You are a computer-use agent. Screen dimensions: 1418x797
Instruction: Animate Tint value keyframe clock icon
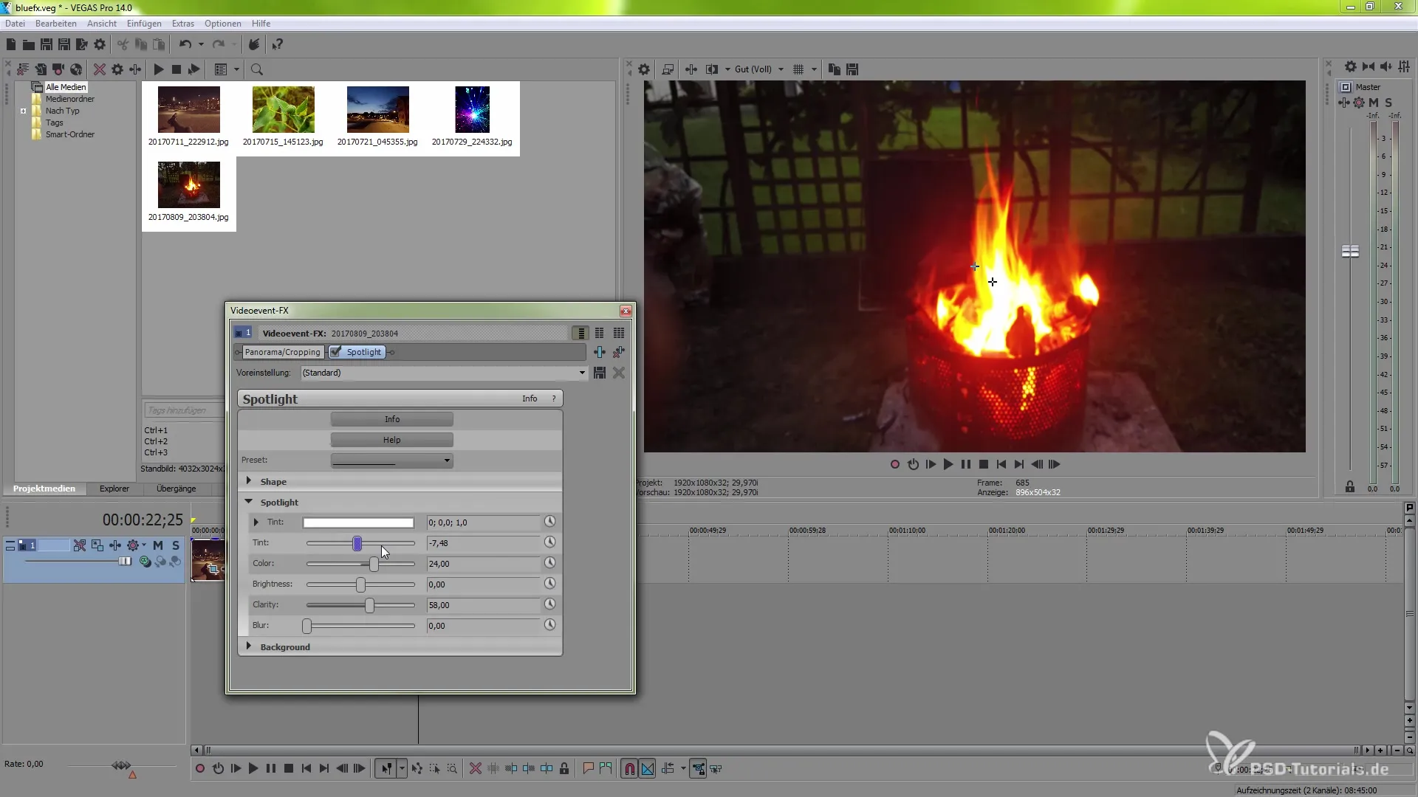pyautogui.click(x=549, y=542)
